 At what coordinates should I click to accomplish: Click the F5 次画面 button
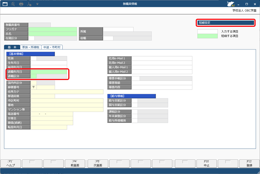click(x=97, y=163)
